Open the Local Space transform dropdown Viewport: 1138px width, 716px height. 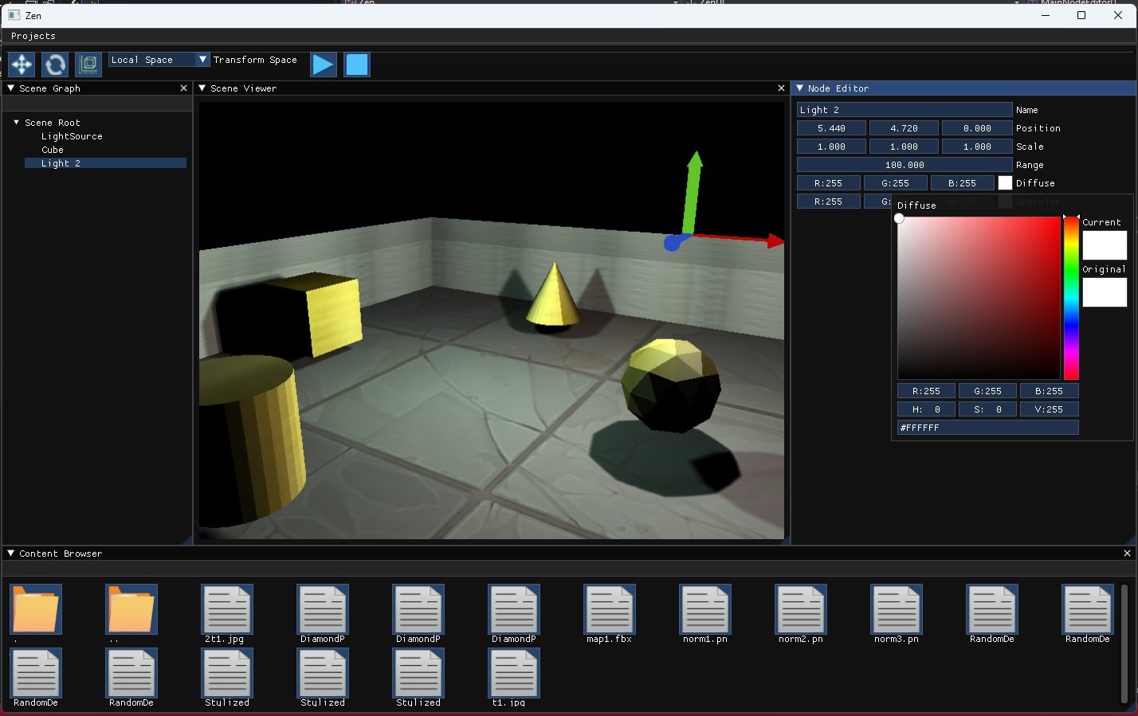pos(159,60)
